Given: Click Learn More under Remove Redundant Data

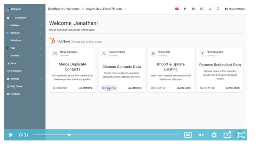Looking at the screenshot, I should (x=233, y=88).
